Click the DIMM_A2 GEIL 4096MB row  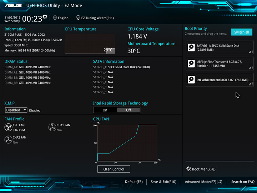coord(27,72)
